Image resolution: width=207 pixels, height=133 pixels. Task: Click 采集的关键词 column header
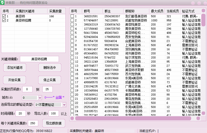pos(31,11)
